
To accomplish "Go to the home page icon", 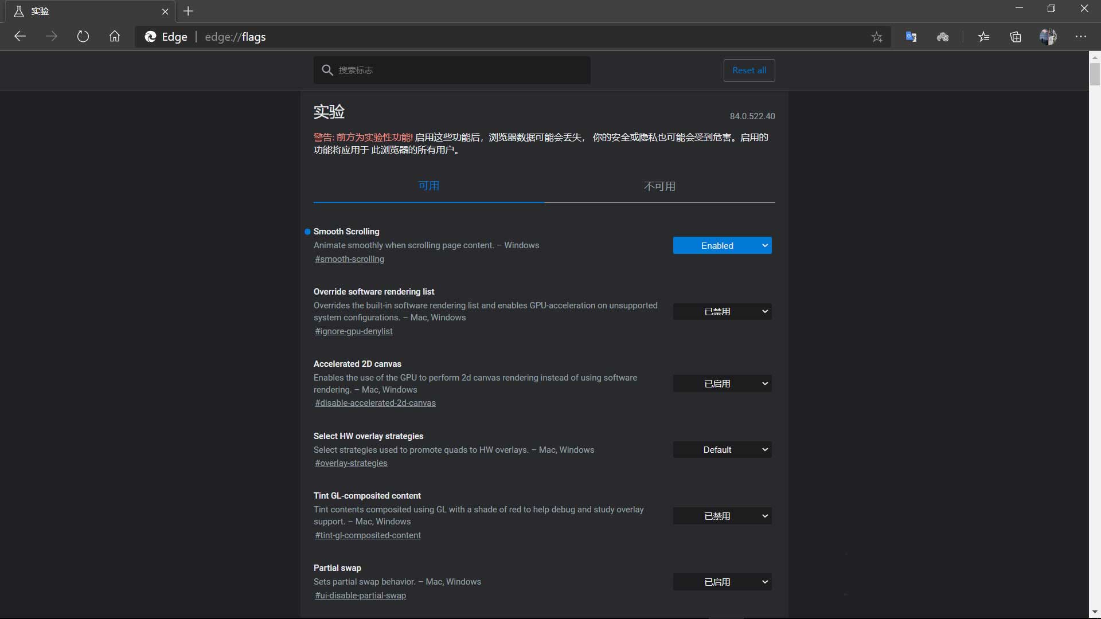I will [115, 37].
